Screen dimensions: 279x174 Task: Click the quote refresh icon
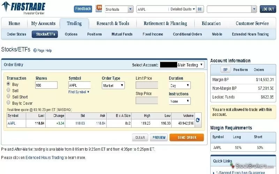tap(198, 120)
